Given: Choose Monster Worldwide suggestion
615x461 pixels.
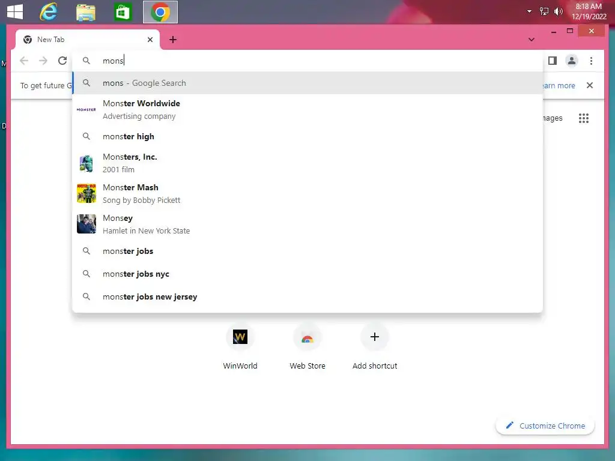Looking at the screenshot, I should click(x=308, y=110).
